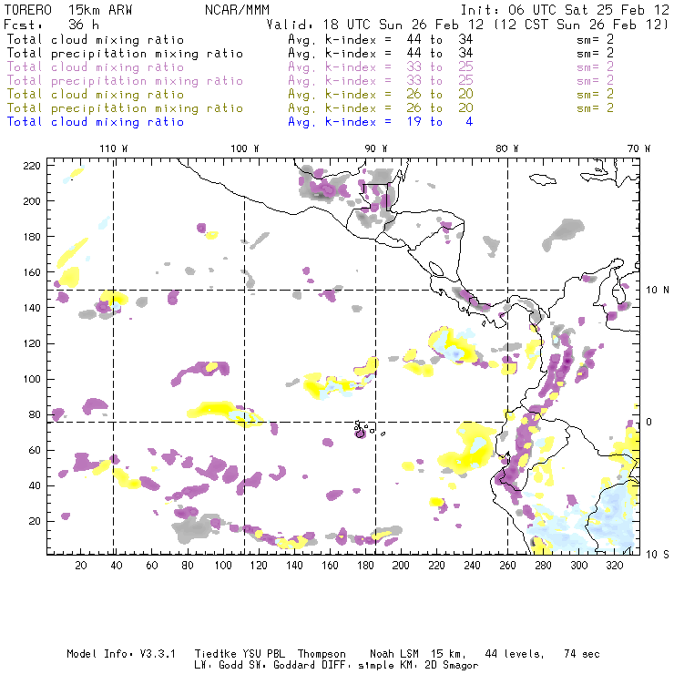This screenshot has width=674, height=674.
Task: Select pink "Total precipitation mixing ratio" legend row
Action: (x=125, y=81)
